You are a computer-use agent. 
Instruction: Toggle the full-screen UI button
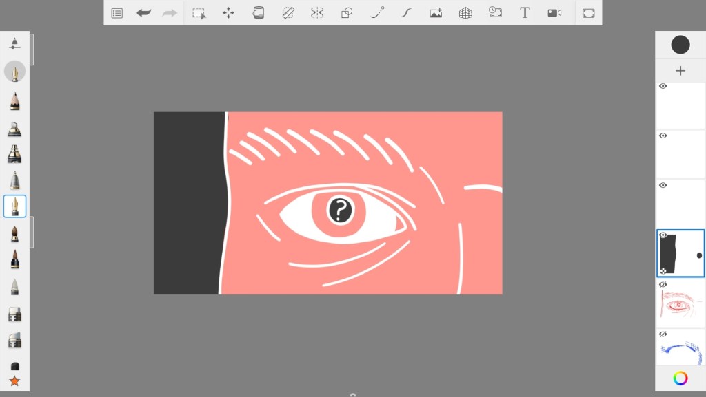point(588,13)
